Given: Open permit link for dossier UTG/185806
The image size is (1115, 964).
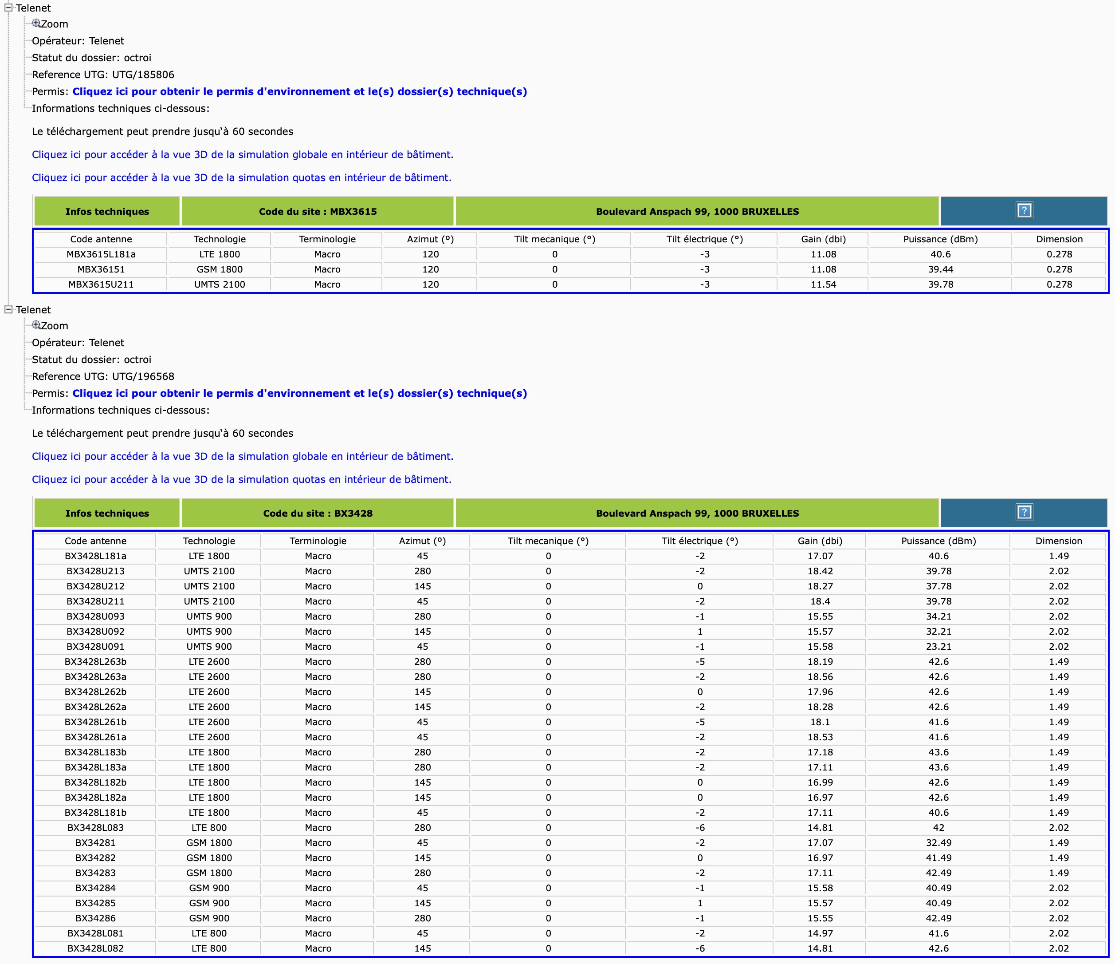Looking at the screenshot, I should pyautogui.click(x=300, y=91).
